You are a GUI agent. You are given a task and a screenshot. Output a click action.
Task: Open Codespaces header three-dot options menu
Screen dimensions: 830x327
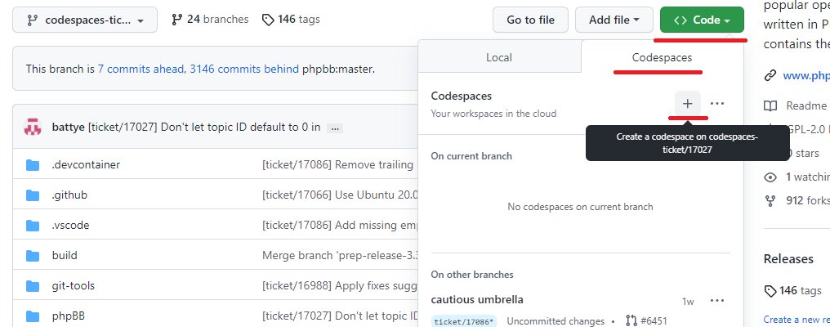pyautogui.click(x=717, y=103)
